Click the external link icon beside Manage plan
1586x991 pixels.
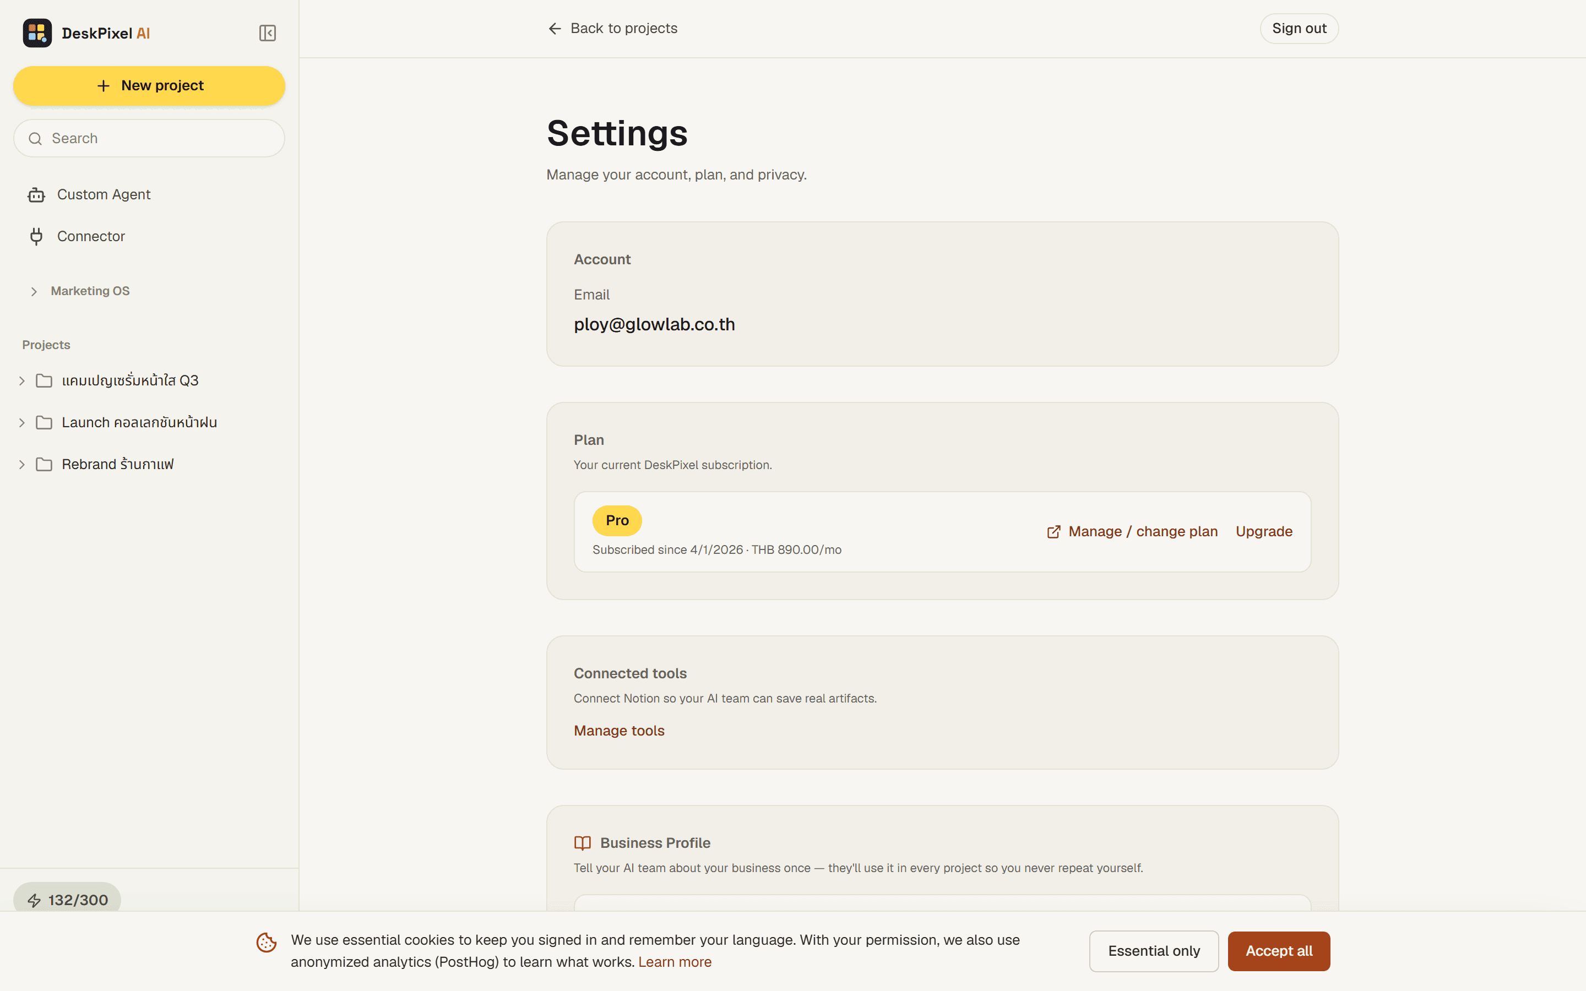coord(1054,531)
